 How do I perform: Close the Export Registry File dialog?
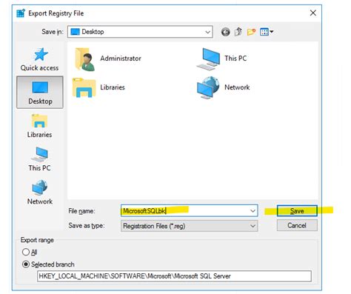313,13
